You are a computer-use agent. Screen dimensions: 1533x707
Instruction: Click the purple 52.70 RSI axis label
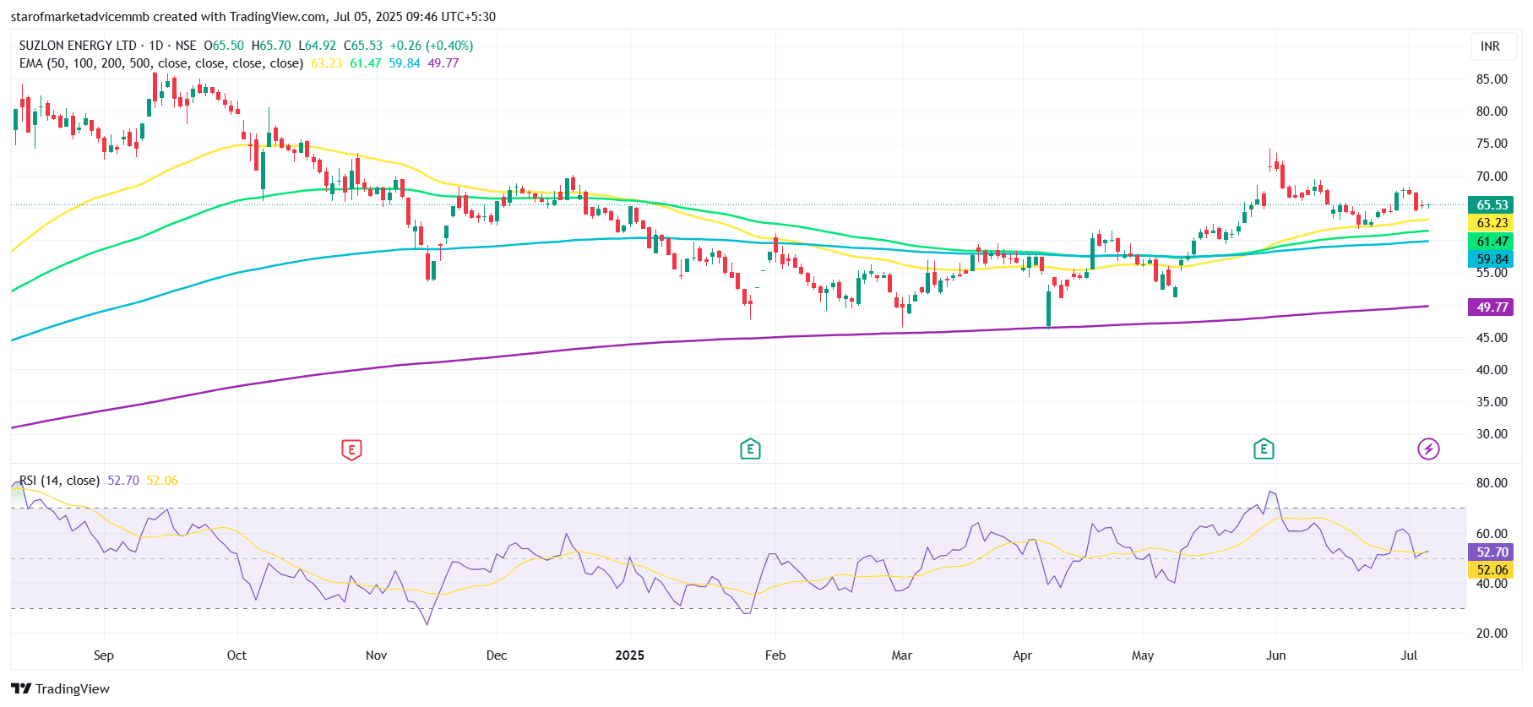click(1491, 552)
